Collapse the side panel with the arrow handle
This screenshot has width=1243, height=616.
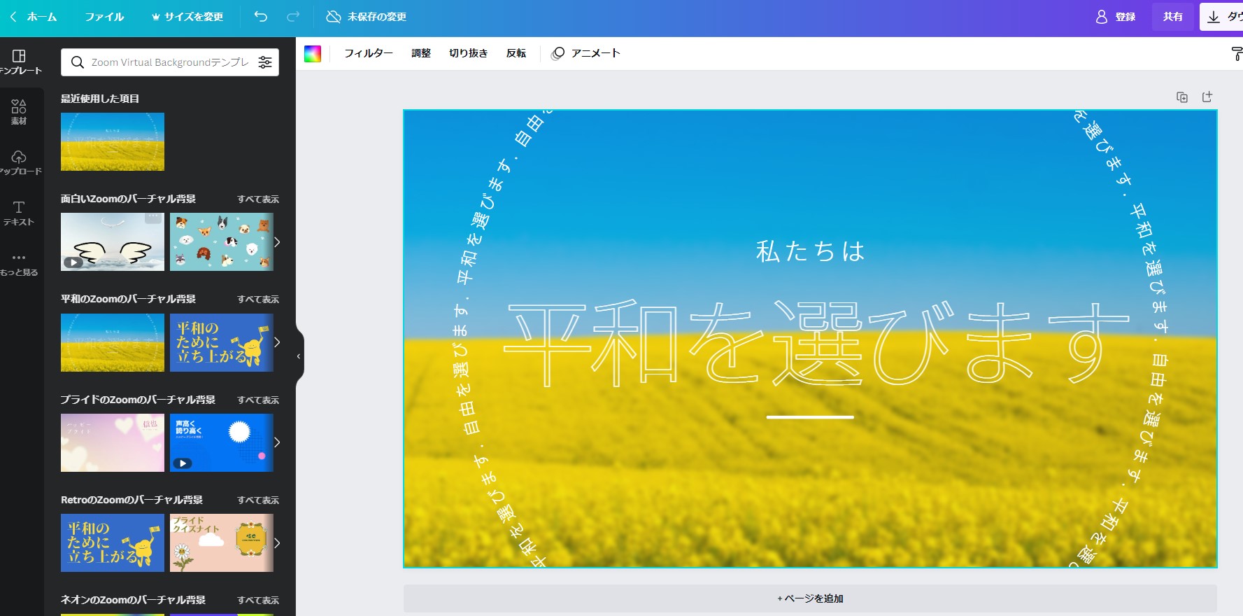[x=299, y=356]
